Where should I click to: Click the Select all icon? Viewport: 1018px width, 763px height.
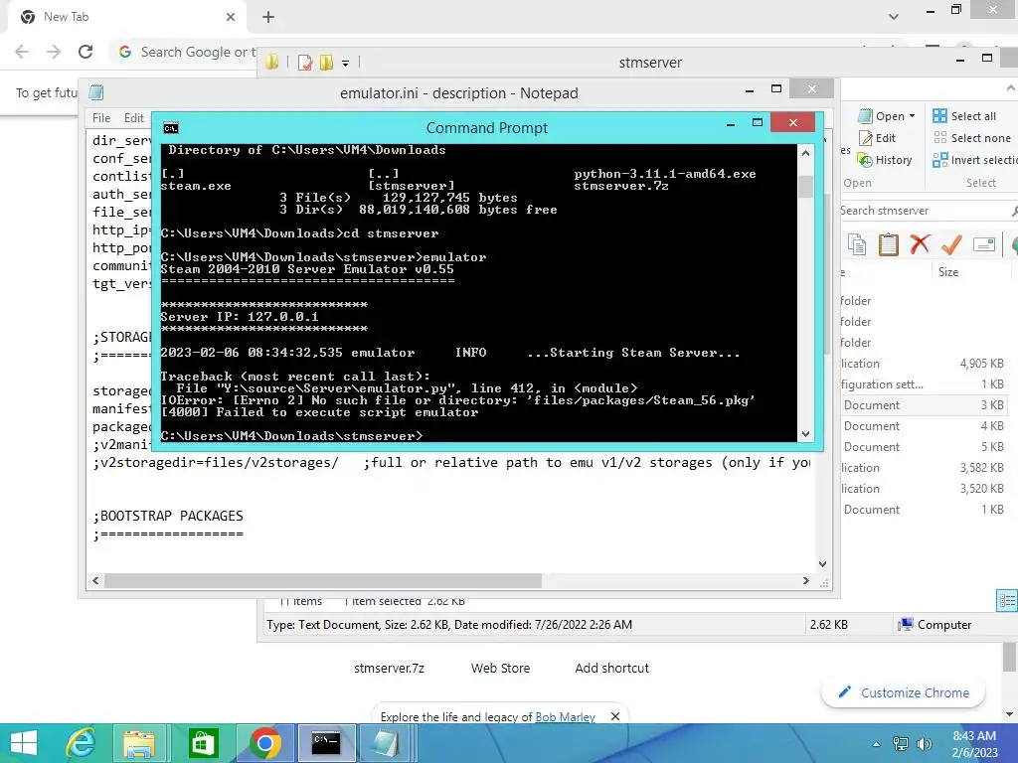939,116
